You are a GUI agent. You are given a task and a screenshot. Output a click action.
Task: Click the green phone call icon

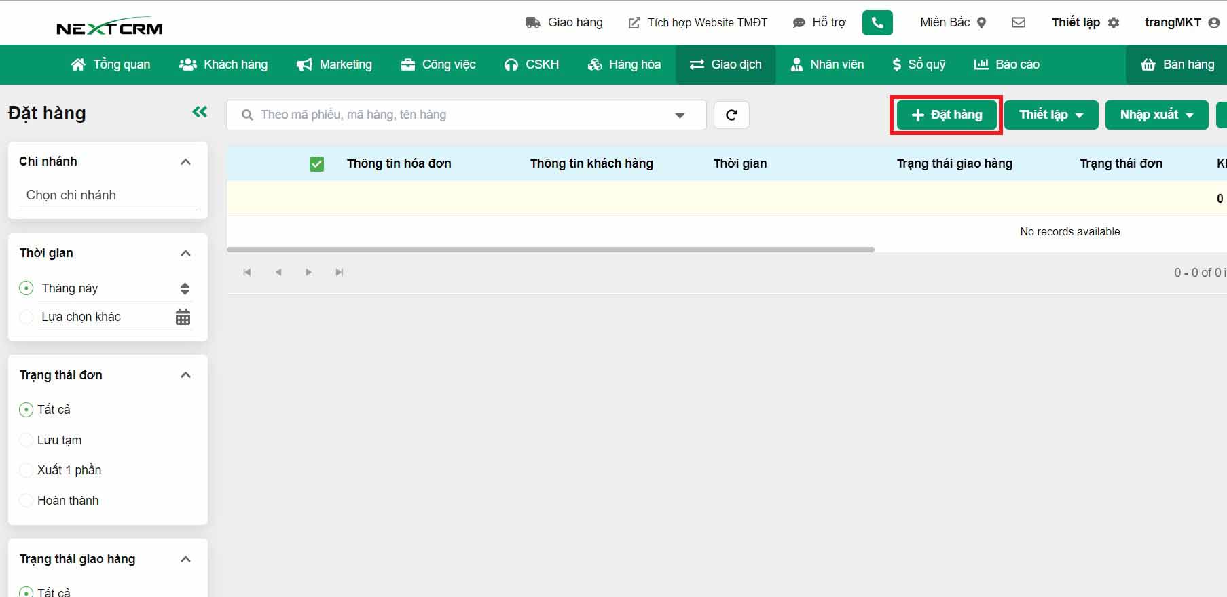[x=877, y=23]
